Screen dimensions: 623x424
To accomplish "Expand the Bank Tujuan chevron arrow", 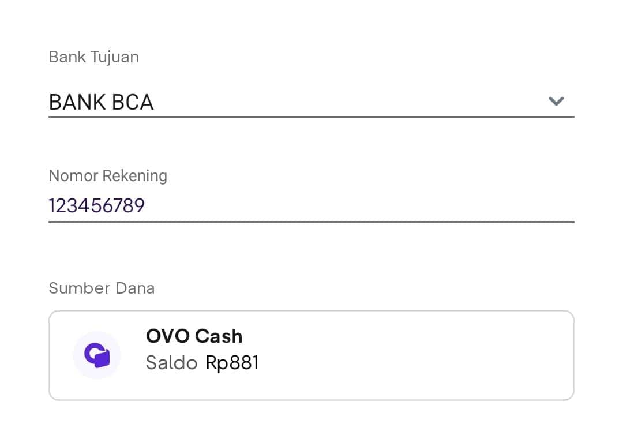I will tap(556, 102).
